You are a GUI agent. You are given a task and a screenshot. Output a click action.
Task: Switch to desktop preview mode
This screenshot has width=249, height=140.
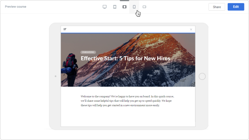(105, 7)
